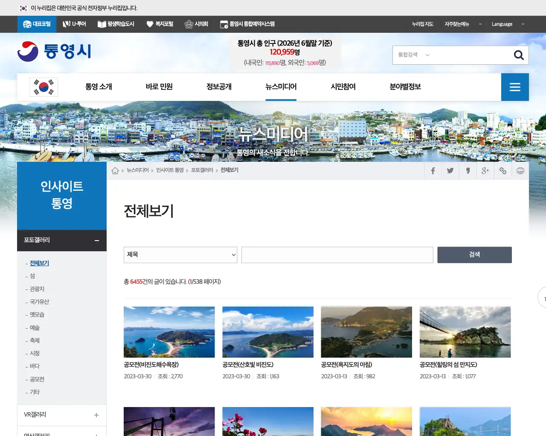Image resolution: width=546 pixels, height=436 pixels.
Task: Select 관광지 category in sidebar
Action: click(37, 289)
